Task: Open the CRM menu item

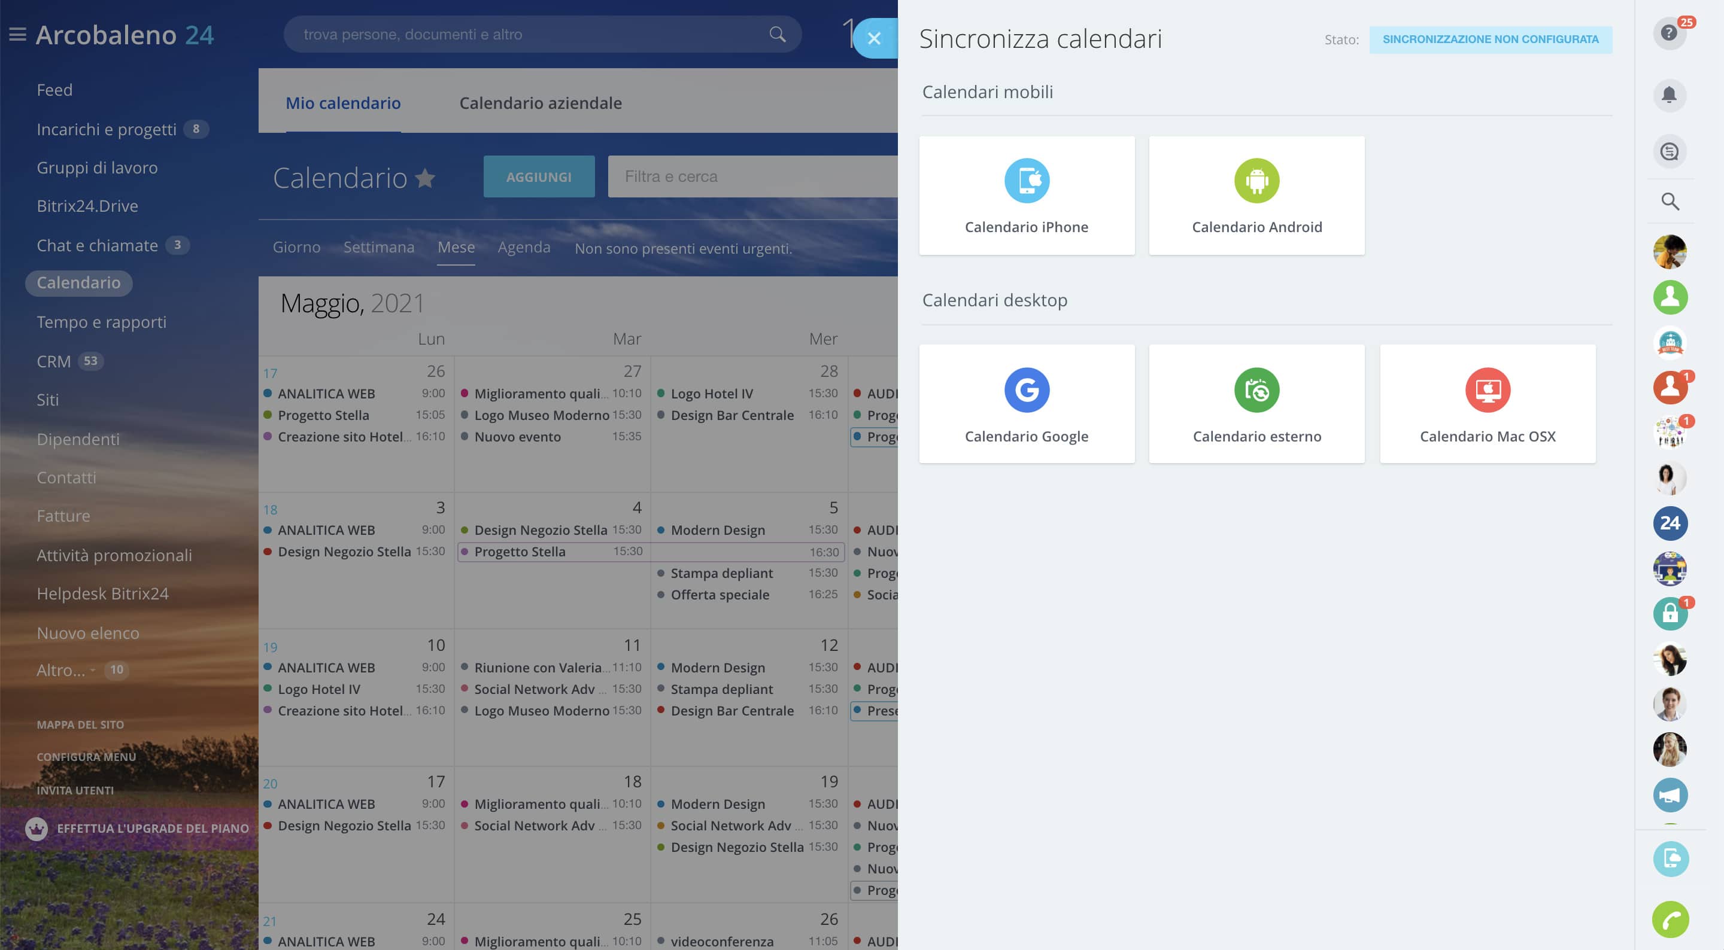Action: point(53,361)
